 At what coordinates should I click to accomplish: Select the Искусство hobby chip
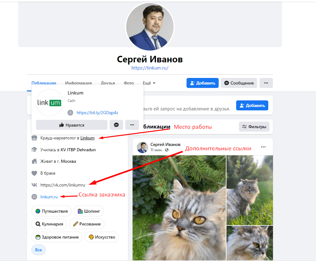tap(102, 237)
